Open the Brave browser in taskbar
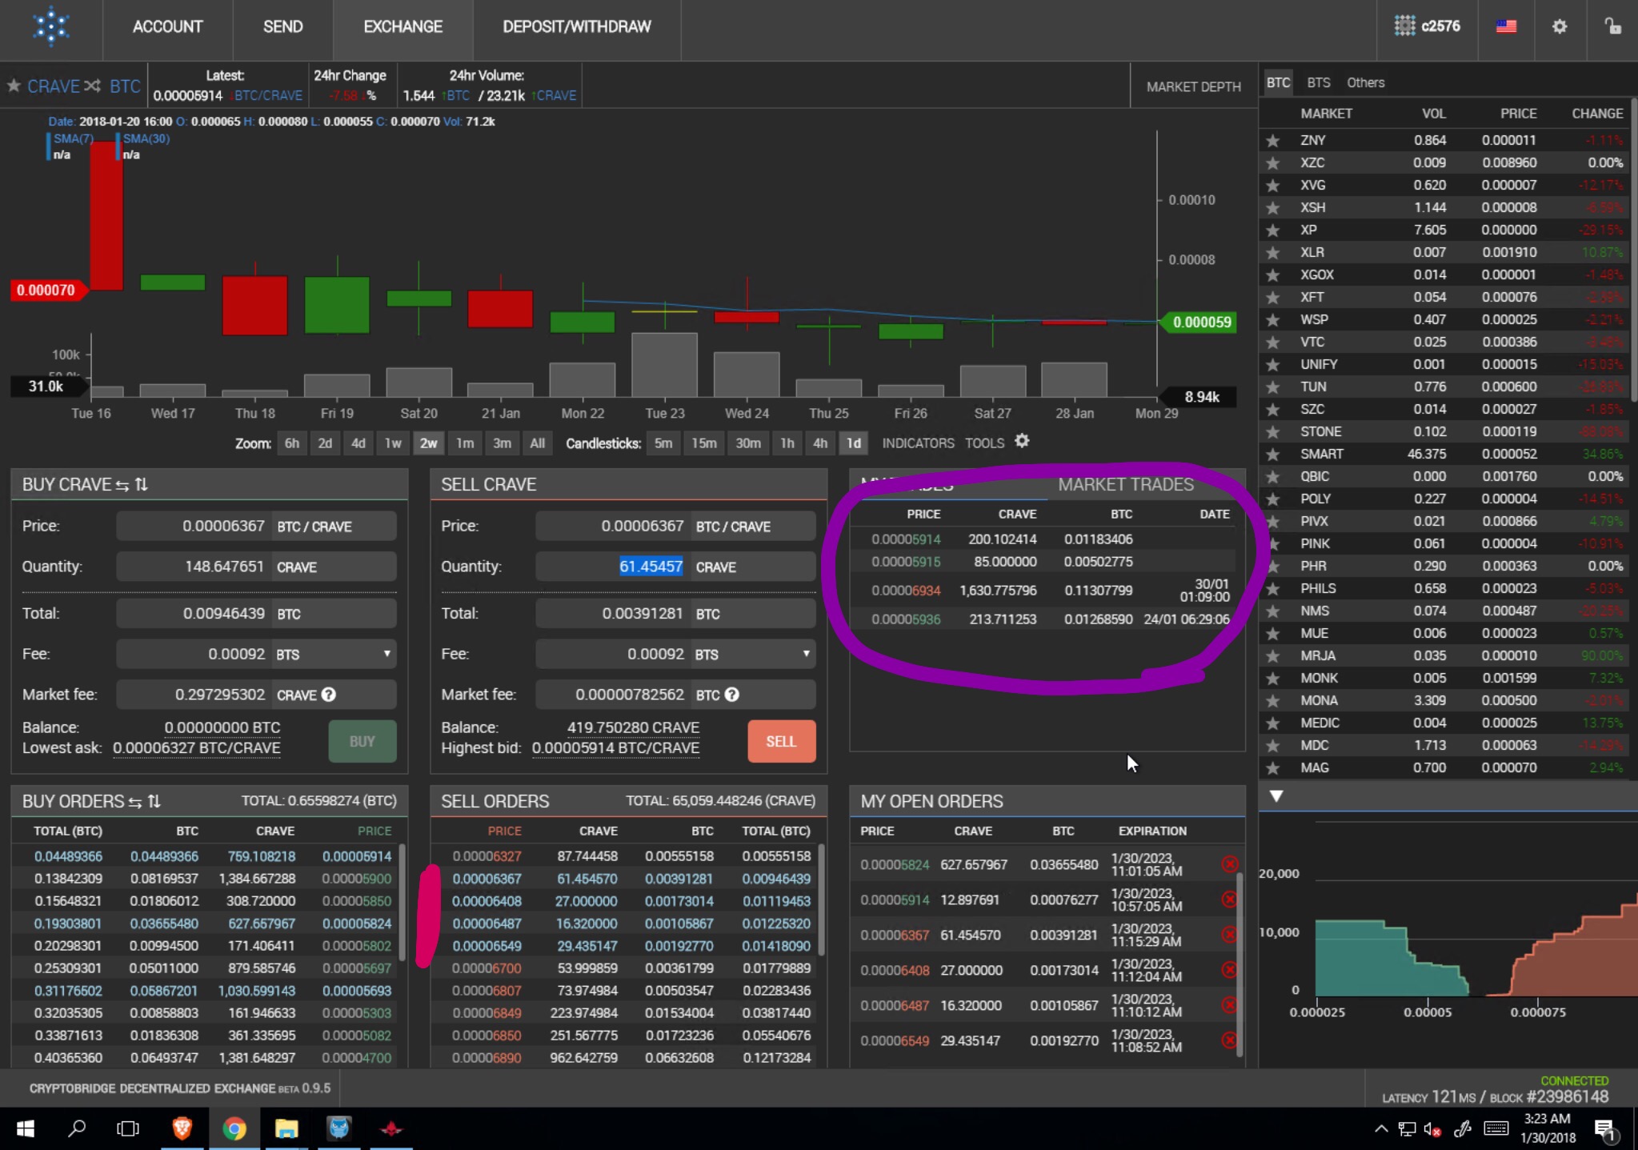This screenshot has width=1638, height=1150. (x=182, y=1128)
